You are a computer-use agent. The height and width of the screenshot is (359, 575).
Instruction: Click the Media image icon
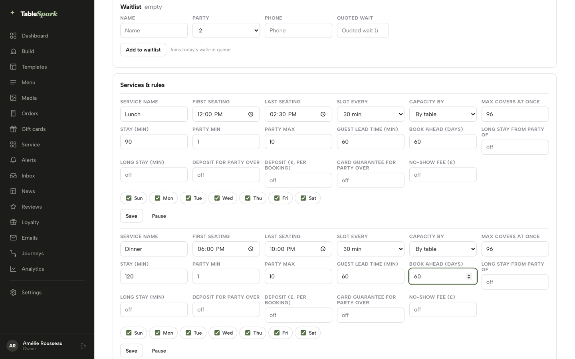point(13,98)
